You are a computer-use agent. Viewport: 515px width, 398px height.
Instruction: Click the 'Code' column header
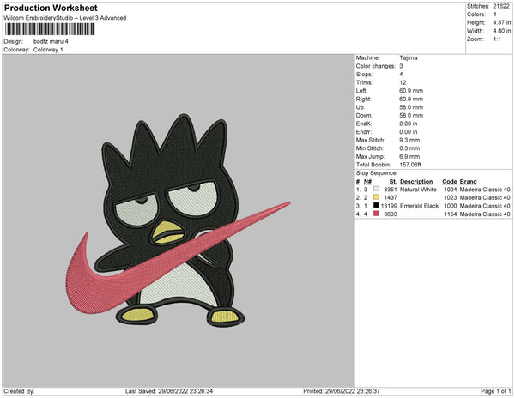tap(449, 182)
